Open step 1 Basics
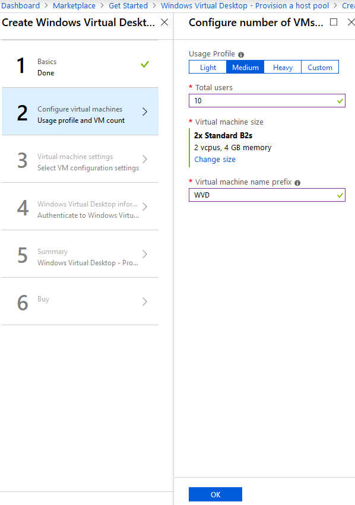355x505 pixels. (80, 64)
